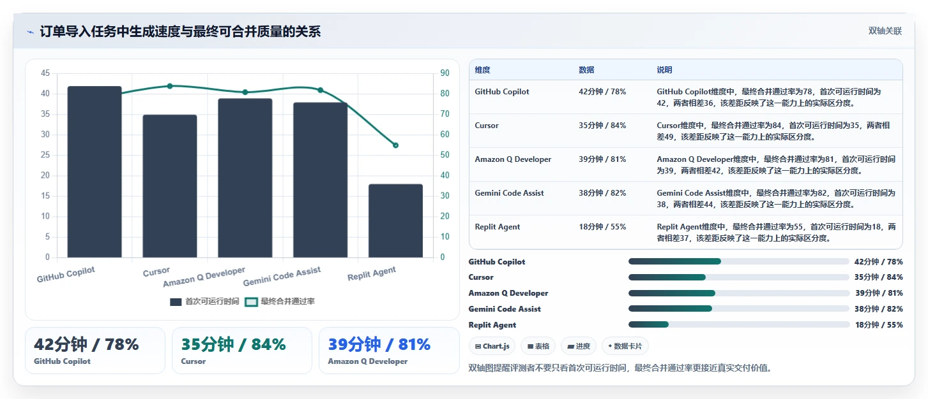Click value 38分钟 / 82% beside progress bar

coord(879,309)
